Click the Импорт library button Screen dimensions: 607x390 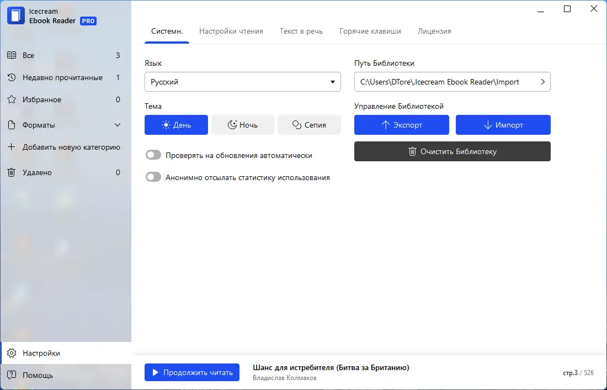(x=503, y=125)
